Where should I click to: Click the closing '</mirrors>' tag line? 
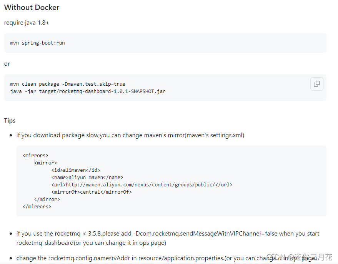37,207
